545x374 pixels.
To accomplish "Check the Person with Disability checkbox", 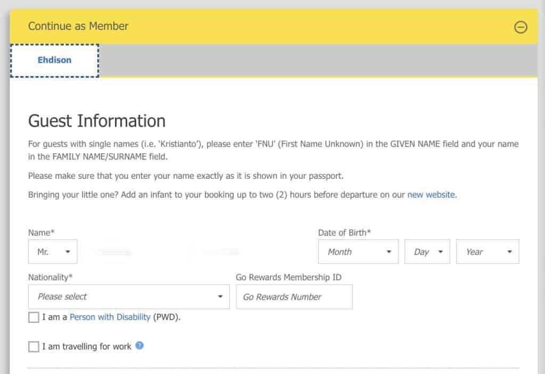I will (34, 318).
